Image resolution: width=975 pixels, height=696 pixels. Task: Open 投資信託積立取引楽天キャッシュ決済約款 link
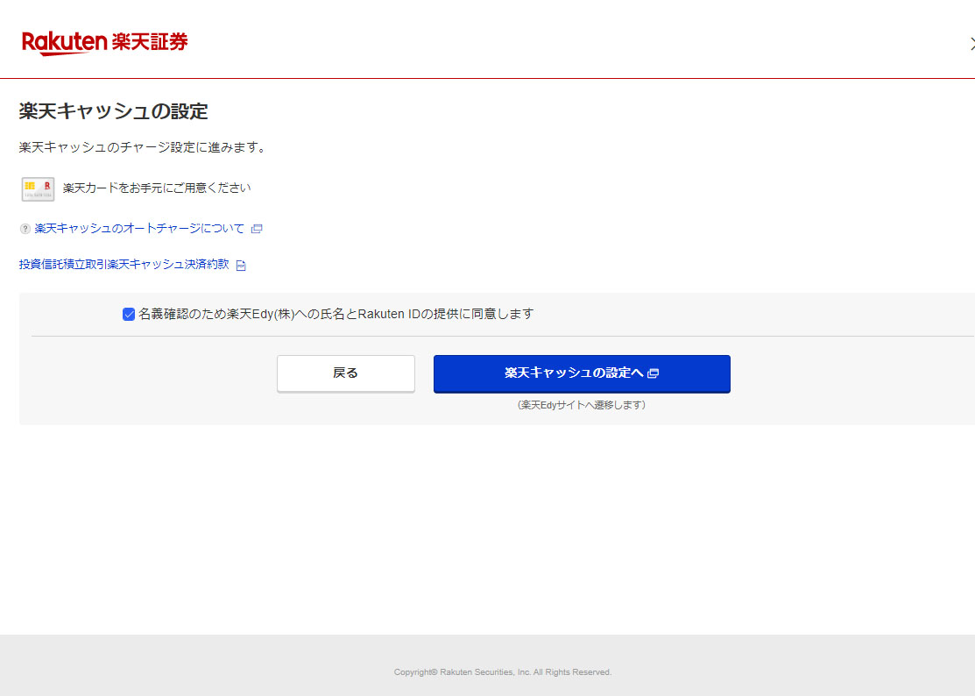pos(124,265)
